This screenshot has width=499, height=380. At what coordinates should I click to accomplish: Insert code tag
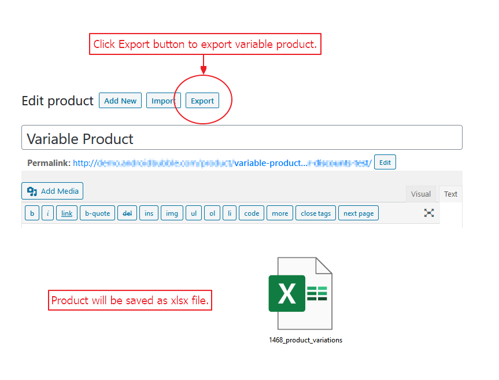pos(252,213)
